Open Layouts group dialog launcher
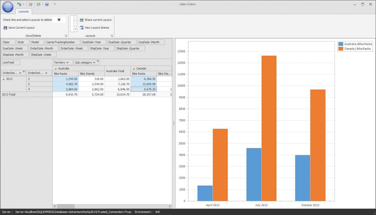 [112, 36]
